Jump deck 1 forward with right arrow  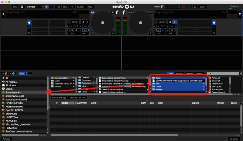pos(84,33)
